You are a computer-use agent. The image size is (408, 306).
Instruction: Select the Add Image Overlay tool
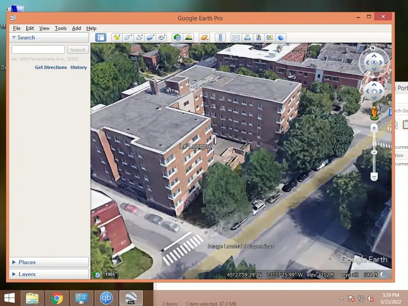click(150, 37)
